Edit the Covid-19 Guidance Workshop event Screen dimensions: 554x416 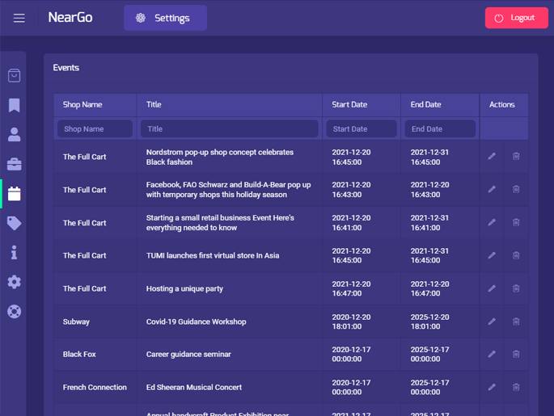click(x=492, y=321)
